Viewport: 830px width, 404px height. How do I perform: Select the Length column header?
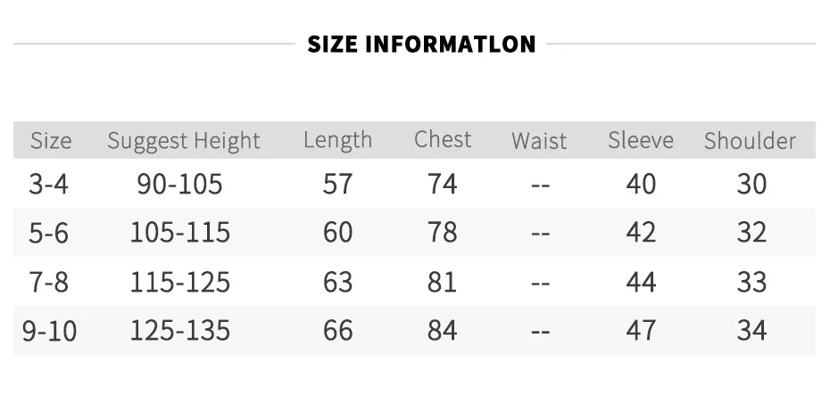click(x=337, y=140)
